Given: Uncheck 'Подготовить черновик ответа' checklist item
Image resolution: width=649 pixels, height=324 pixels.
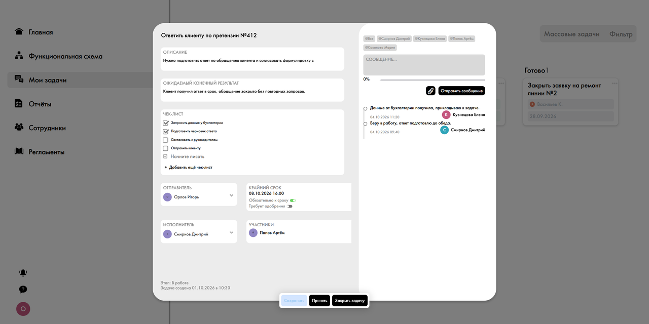Looking at the screenshot, I should tap(166, 131).
